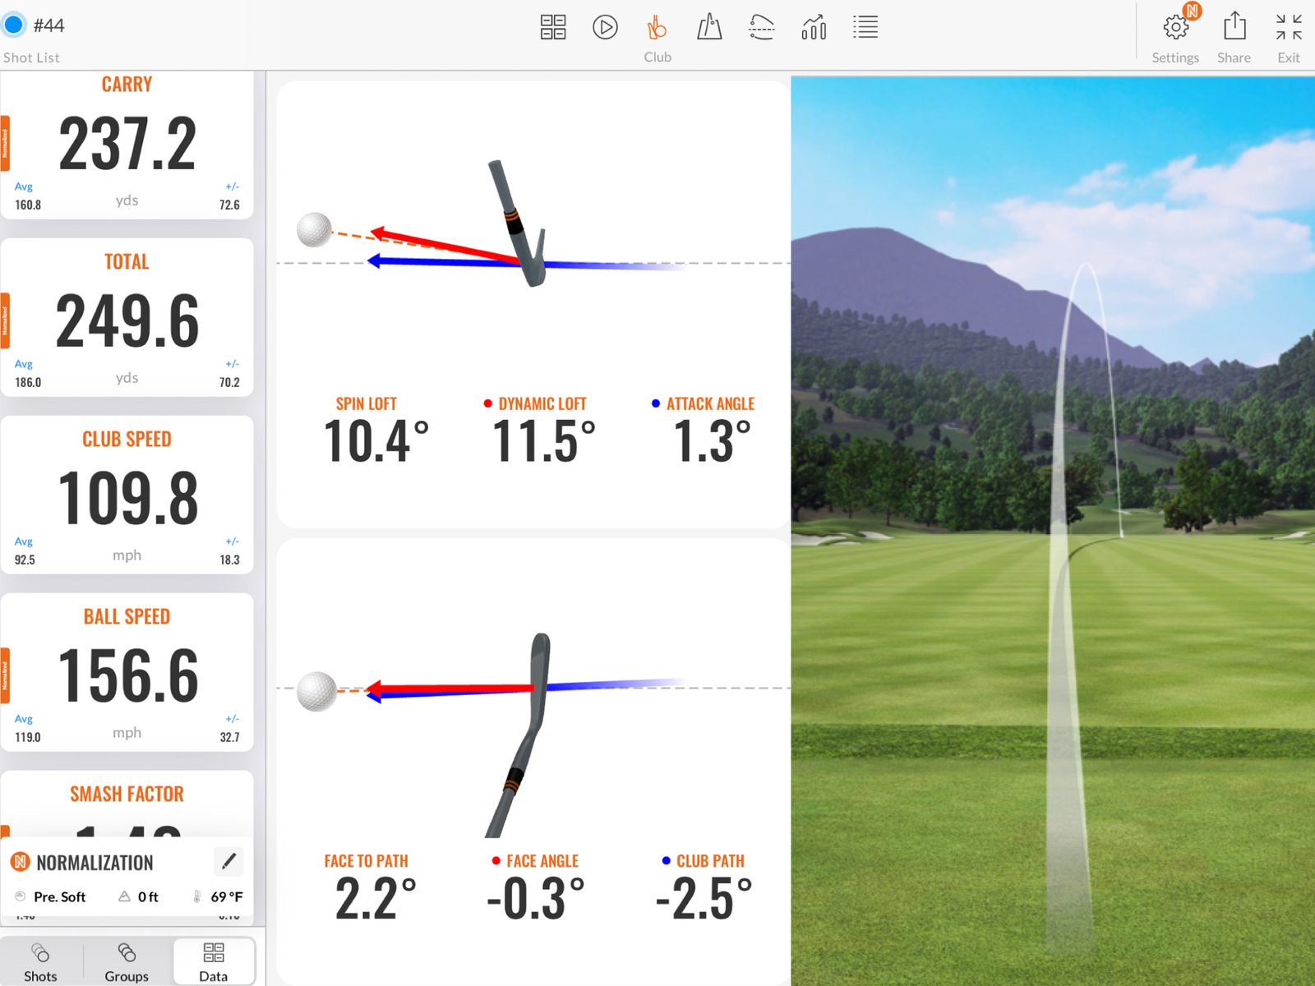The width and height of the screenshot is (1315, 986).
Task: Toggle normalized tag on Carry tile
Action: tap(5, 143)
